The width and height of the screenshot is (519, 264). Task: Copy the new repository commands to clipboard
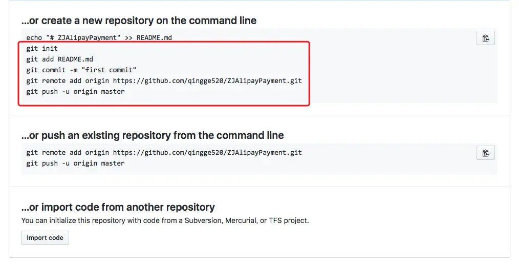[485, 38]
